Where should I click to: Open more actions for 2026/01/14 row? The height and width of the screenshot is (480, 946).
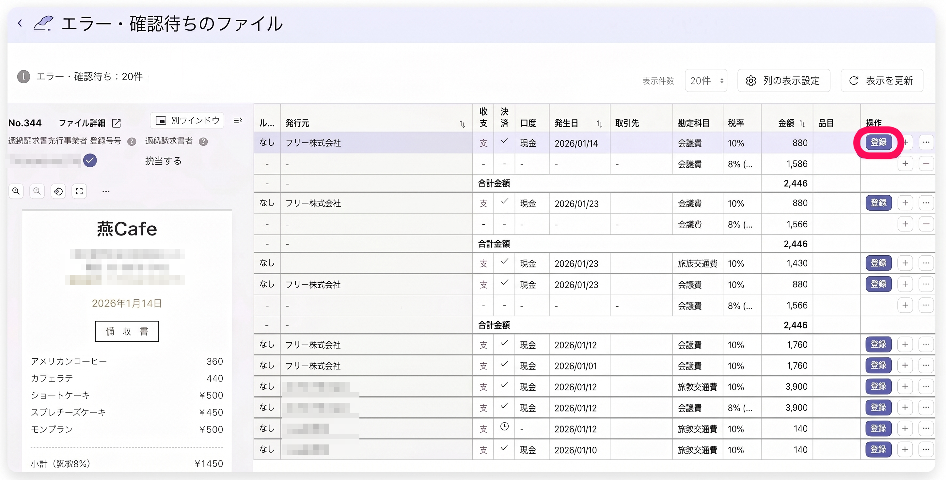[x=926, y=142]
